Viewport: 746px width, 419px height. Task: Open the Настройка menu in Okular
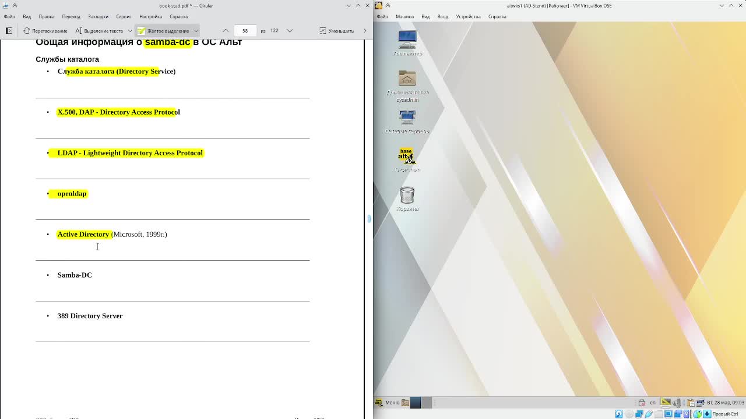click(150, 16)
